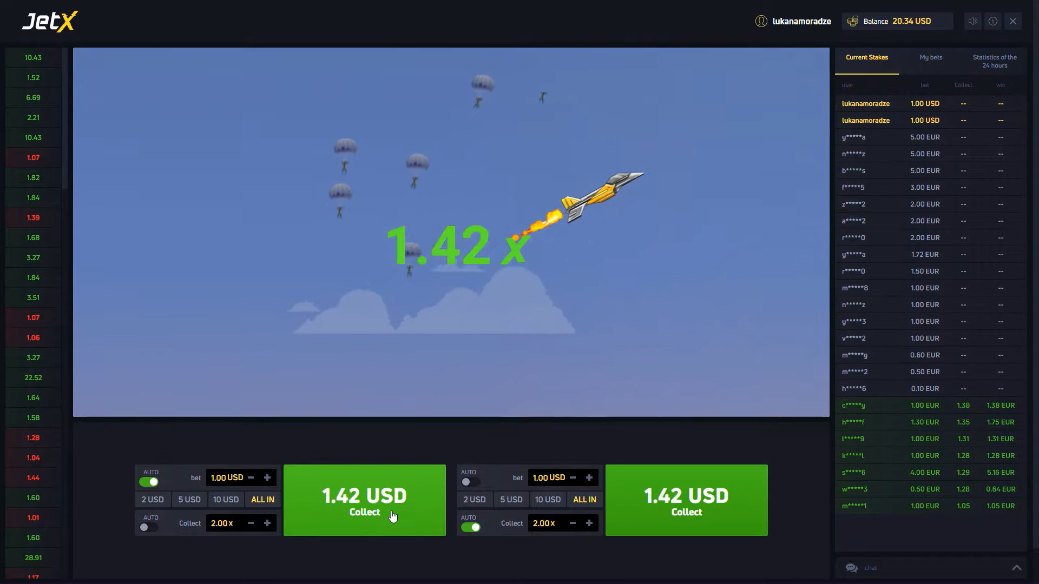
Task: Select 5 USD preset in right panel
Action: [511, 500]
